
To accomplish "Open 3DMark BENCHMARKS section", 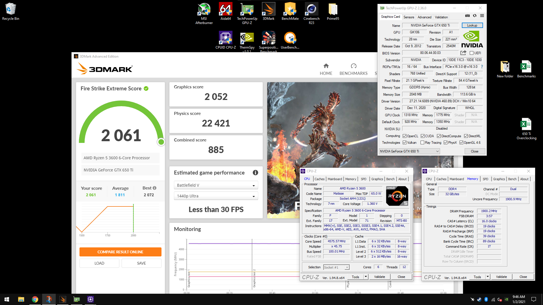I will pyautogui.click(x=354, y=69).
